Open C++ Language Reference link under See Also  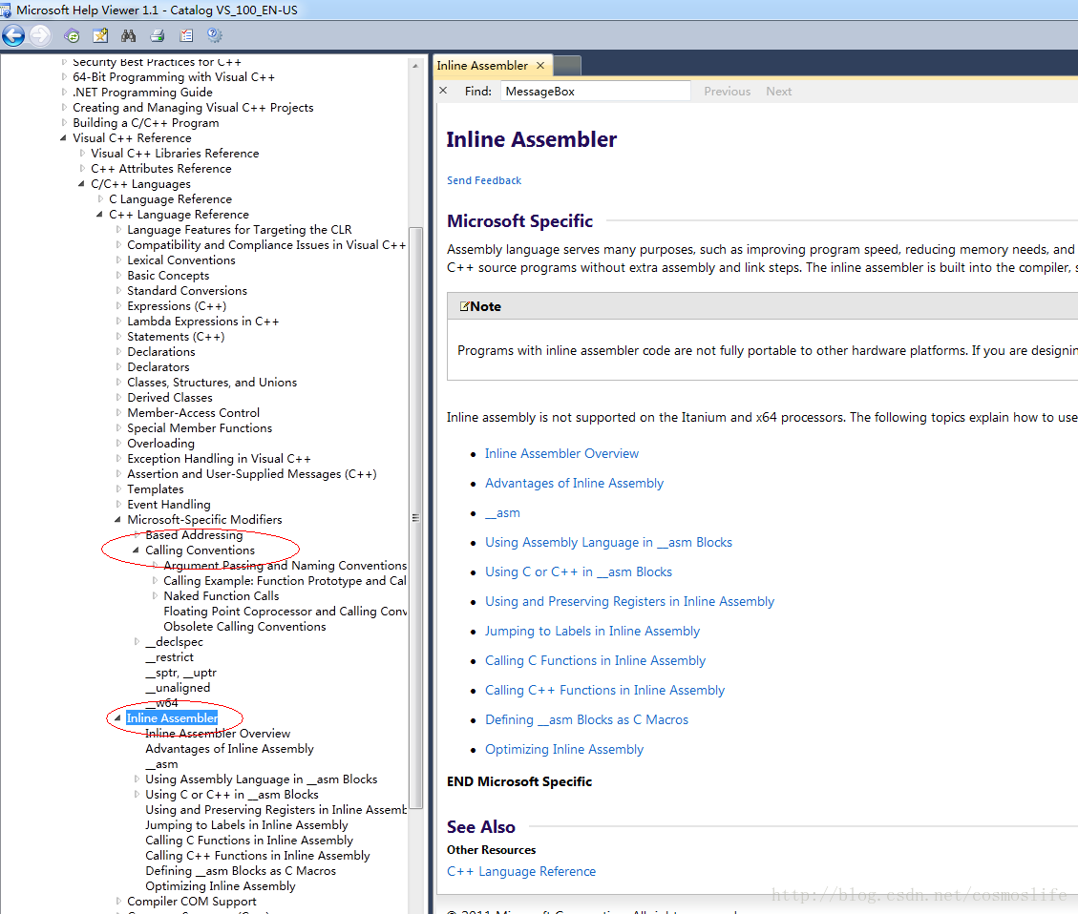click(x=521, y=871)
